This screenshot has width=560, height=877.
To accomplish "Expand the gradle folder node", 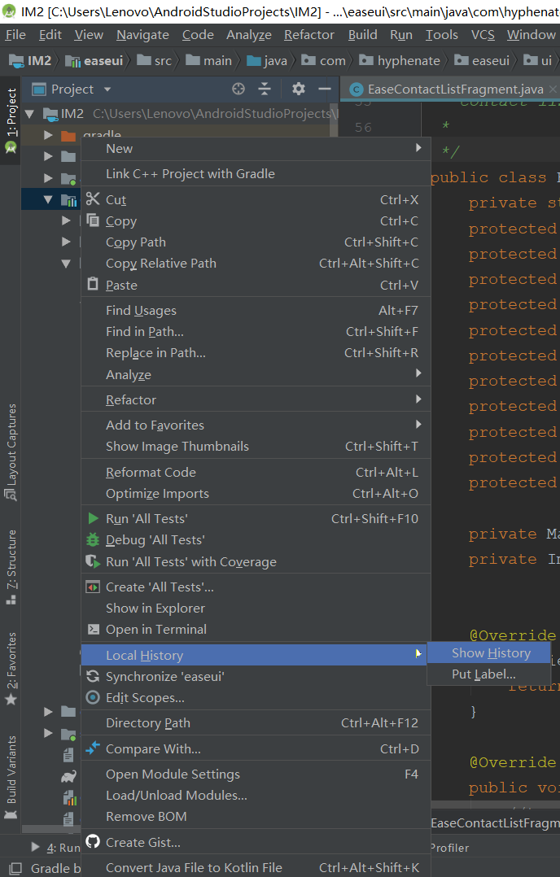I will coord(48,135).
